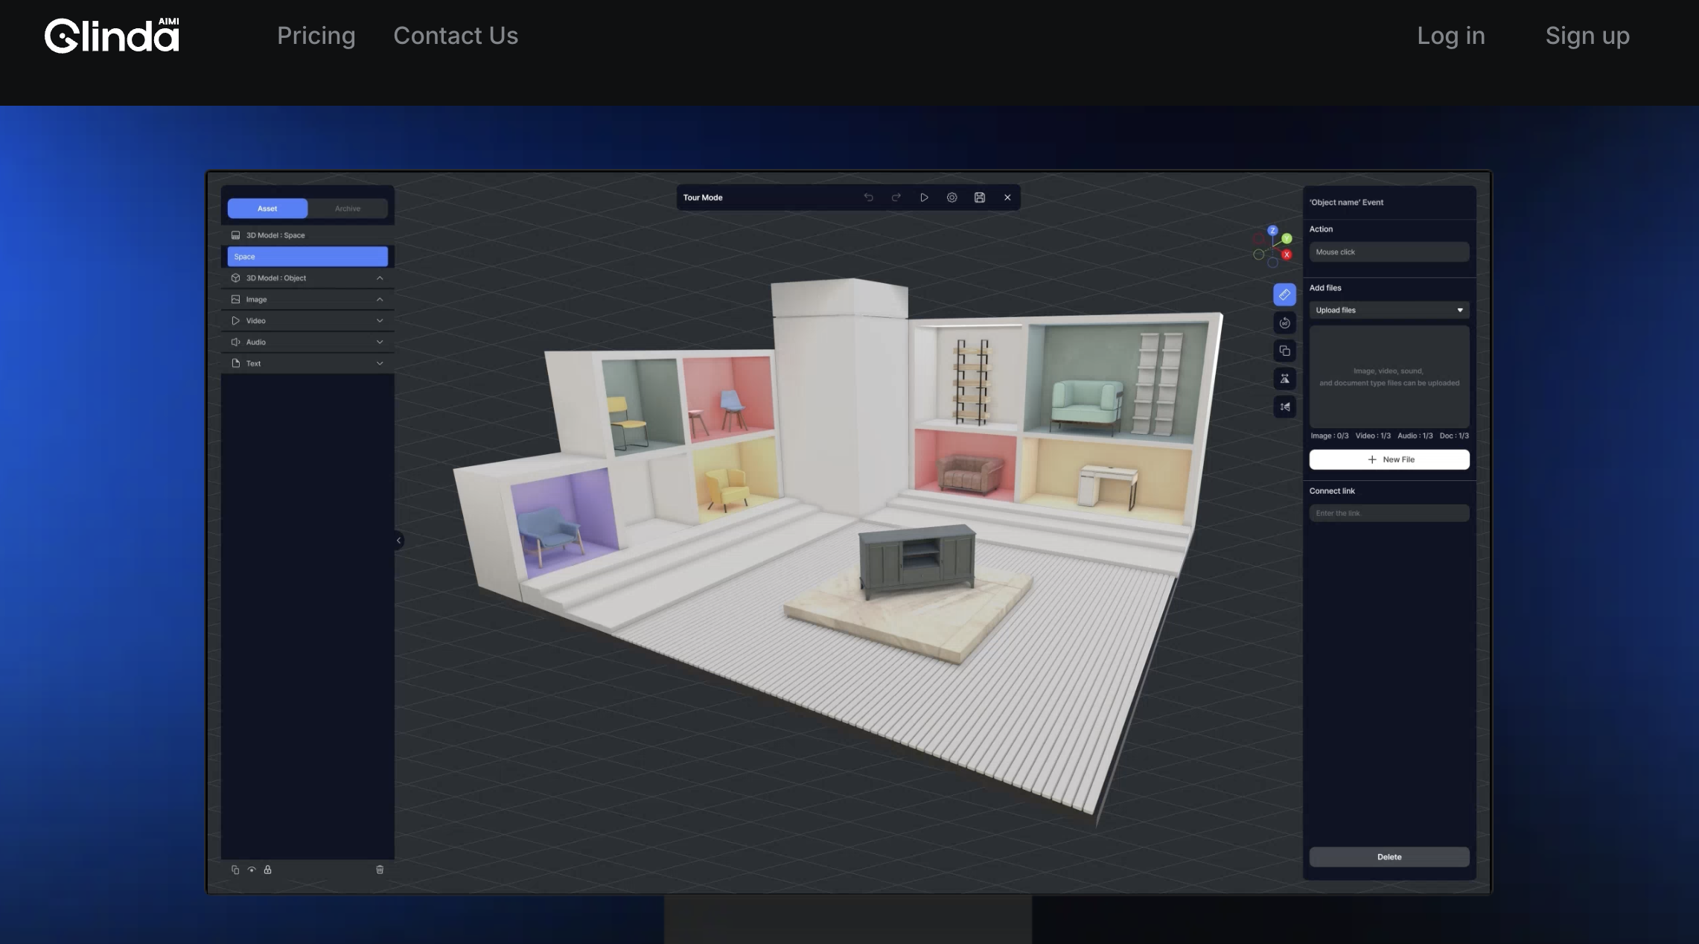Open the settings gear in Tour Mode bar
This screenshot has height=944, width=1699.
point(951,197)
